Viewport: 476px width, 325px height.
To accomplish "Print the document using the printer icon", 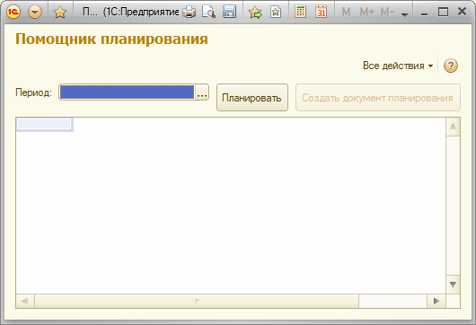I will (x=190, y=13).
